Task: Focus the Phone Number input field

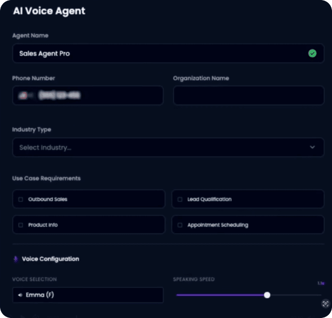Action: [x=88, y=95]
